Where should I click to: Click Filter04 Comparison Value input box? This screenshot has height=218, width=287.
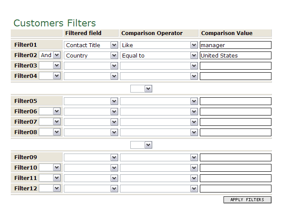[x=235, y=76]
